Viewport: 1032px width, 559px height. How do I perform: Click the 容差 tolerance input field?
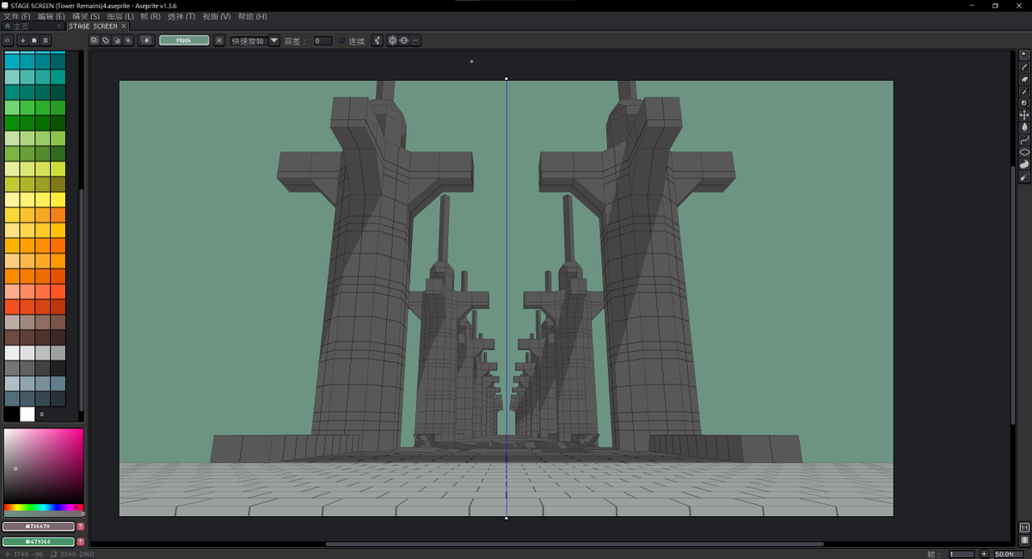tap(322, 40)
